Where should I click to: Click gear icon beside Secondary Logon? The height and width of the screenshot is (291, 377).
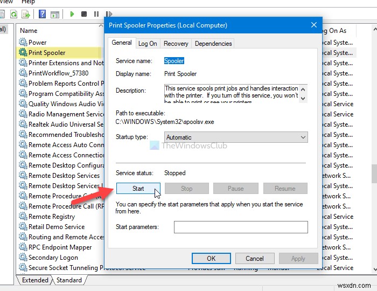[23, 257]
